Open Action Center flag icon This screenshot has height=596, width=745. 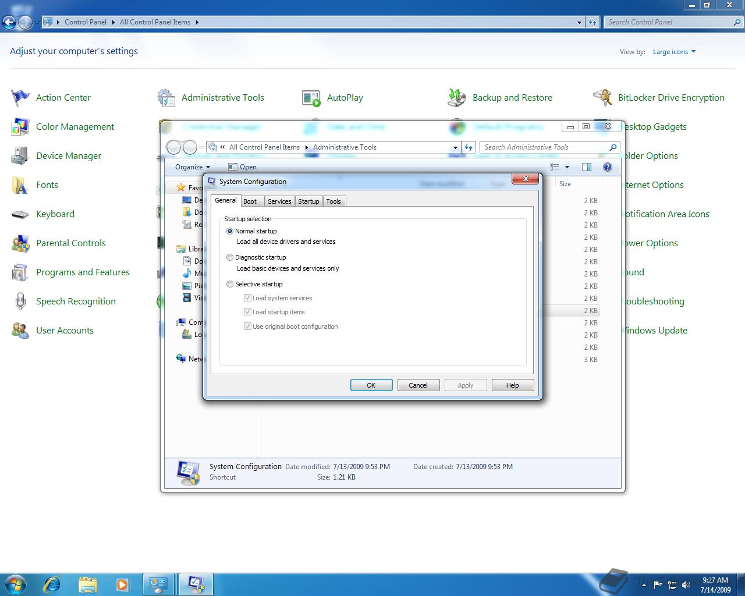pos(20,98)
